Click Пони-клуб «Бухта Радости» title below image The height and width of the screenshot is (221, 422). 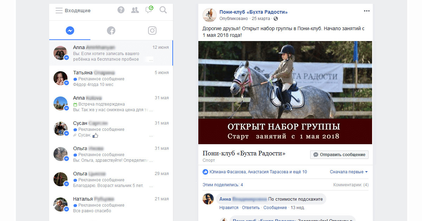pyautogui.click(x=244, y=153)
